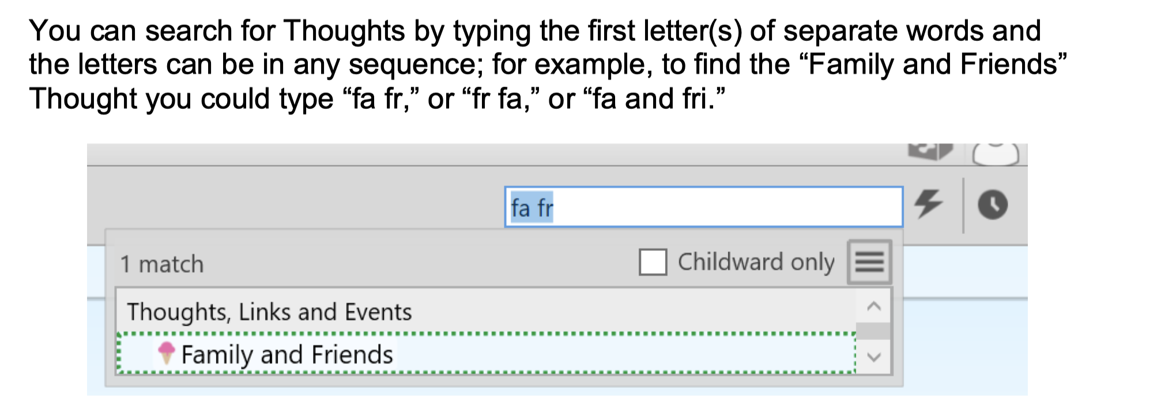The width and height of the screenshot is (1176, 409).
Task: Click the instruction paragraph above the screenshot
Action: (548, 64)
